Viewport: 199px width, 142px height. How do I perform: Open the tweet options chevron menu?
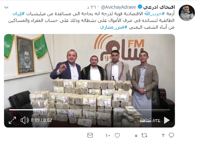[6, 7]
